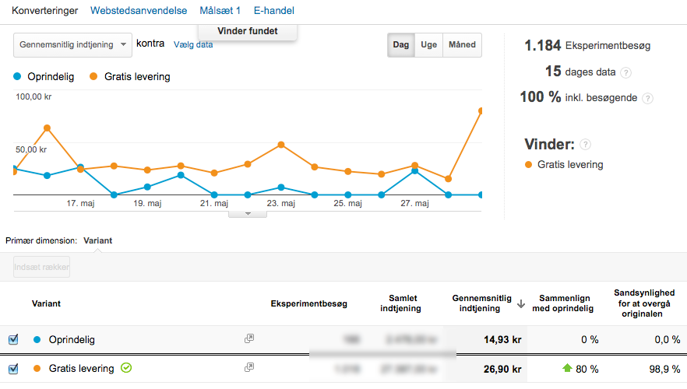
Task: Click the 26,90 kr value
Action: pos(502,370)
